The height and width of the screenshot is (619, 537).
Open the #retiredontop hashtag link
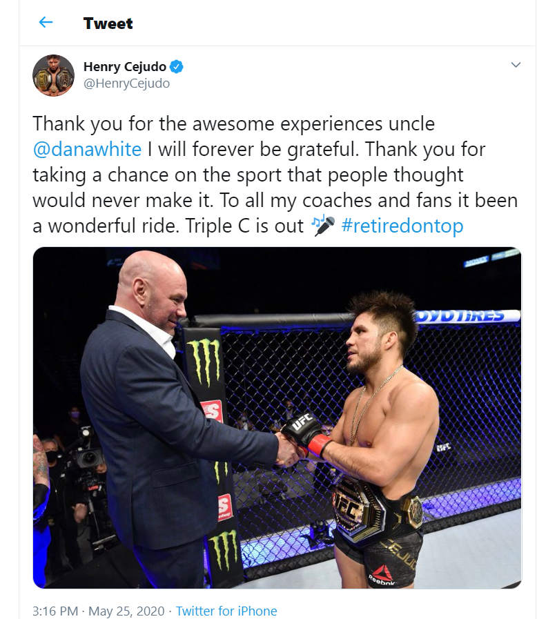pyautogui.click(x=402, y=226)
